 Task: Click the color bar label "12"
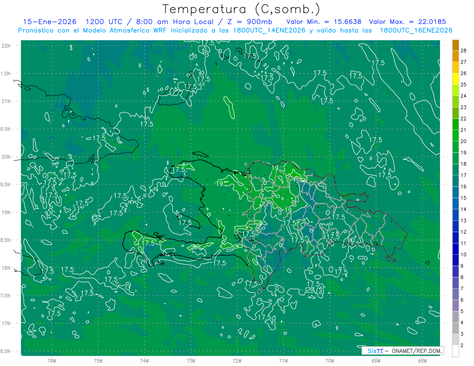[463, 232]
